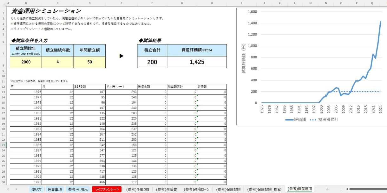387x193 pixels.
Task: Switch to the red ライフプランシート tab
Action: (x=107, y=190)
